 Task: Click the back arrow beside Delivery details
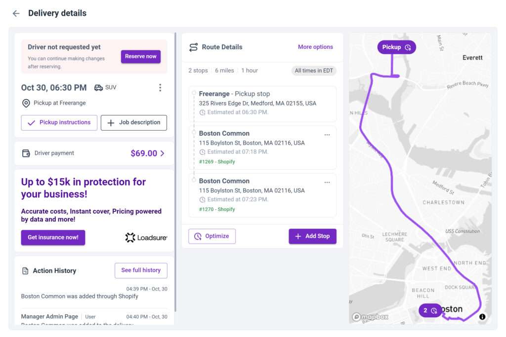[16, 13]
